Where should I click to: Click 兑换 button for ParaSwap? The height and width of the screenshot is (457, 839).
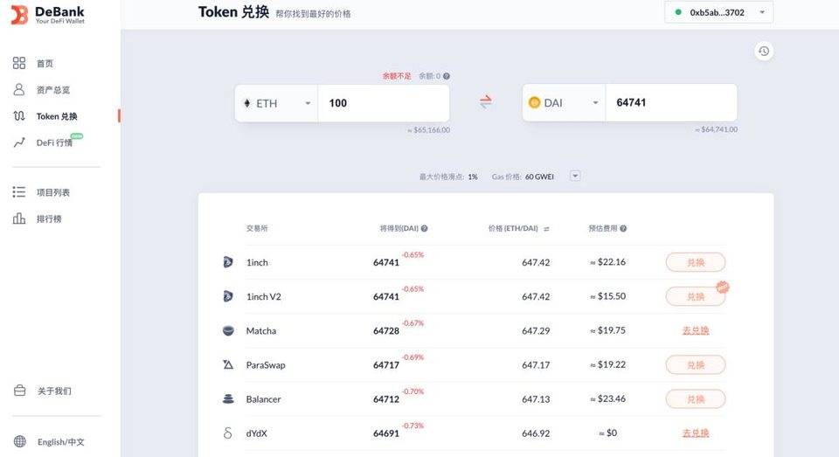coord(696,365)
